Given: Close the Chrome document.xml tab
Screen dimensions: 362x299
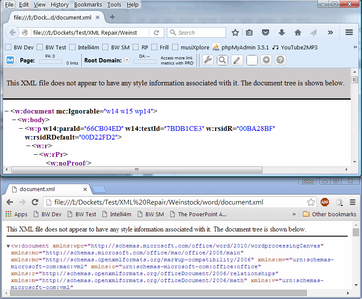Looking at the screenshot, I should (x=85, y=189).
